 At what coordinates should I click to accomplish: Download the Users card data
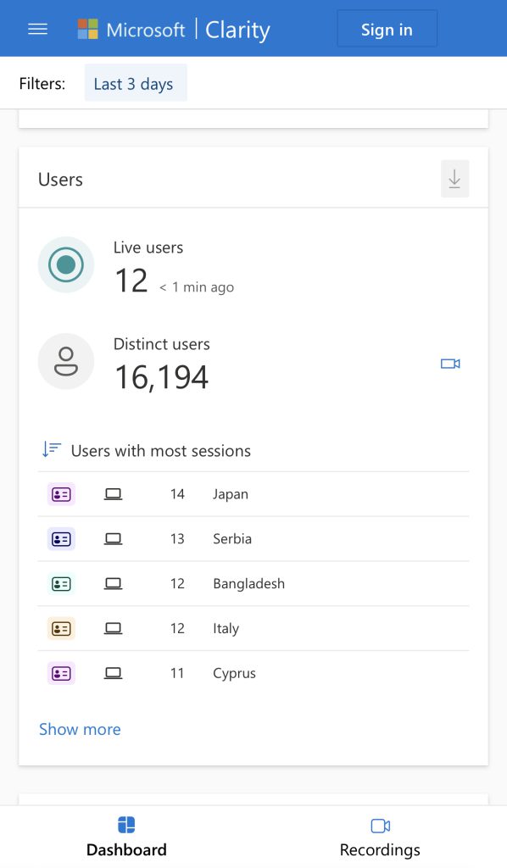(454, 179)
